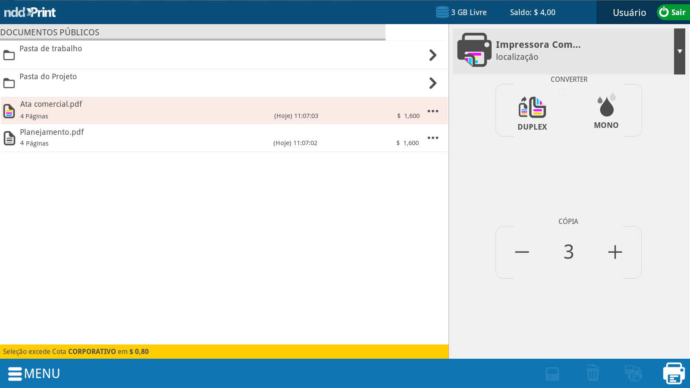
Task: Click the Sair logout button
Action: 673,12
